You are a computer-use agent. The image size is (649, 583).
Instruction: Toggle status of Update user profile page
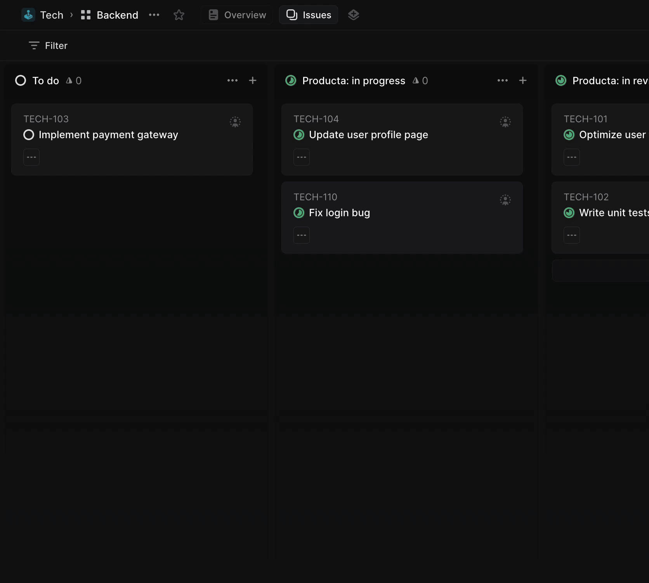click(x=299, y=135)
